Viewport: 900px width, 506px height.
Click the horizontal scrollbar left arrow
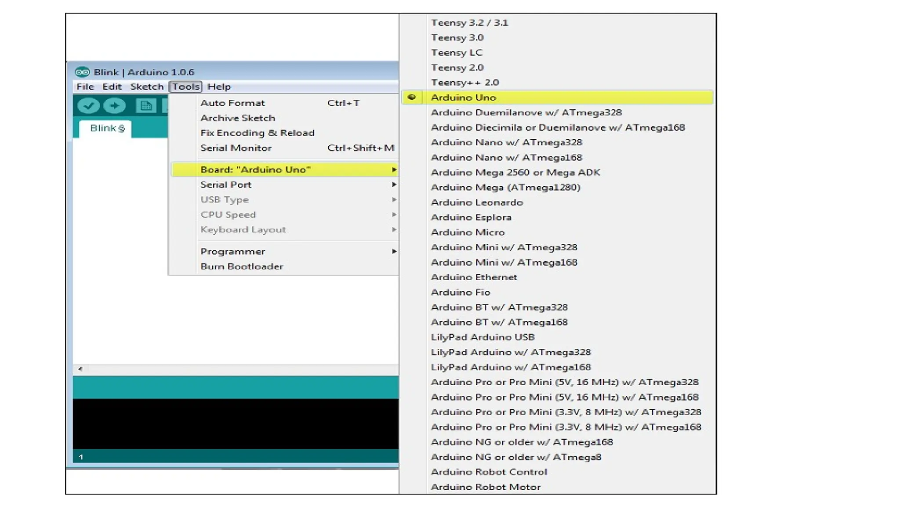(x=80, y=369)
